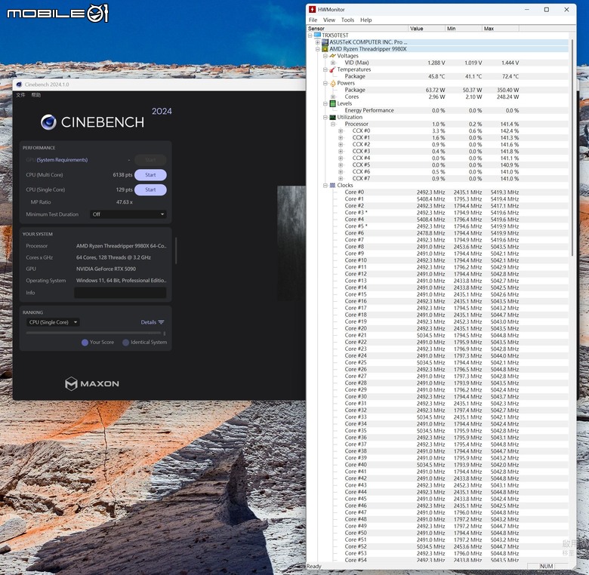
Task: Click the GPU (System Requirements) link
Action: 62,160
